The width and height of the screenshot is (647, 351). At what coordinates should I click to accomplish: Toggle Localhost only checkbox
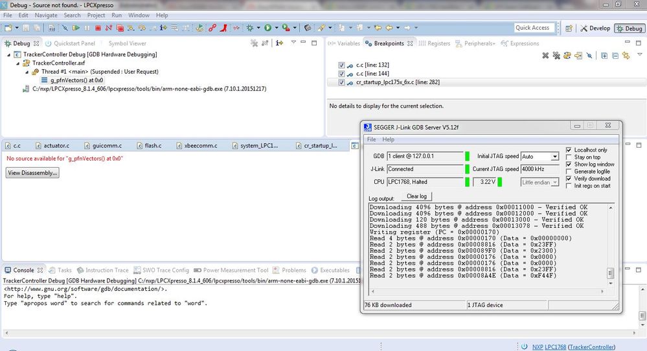[x=569, y=150]
